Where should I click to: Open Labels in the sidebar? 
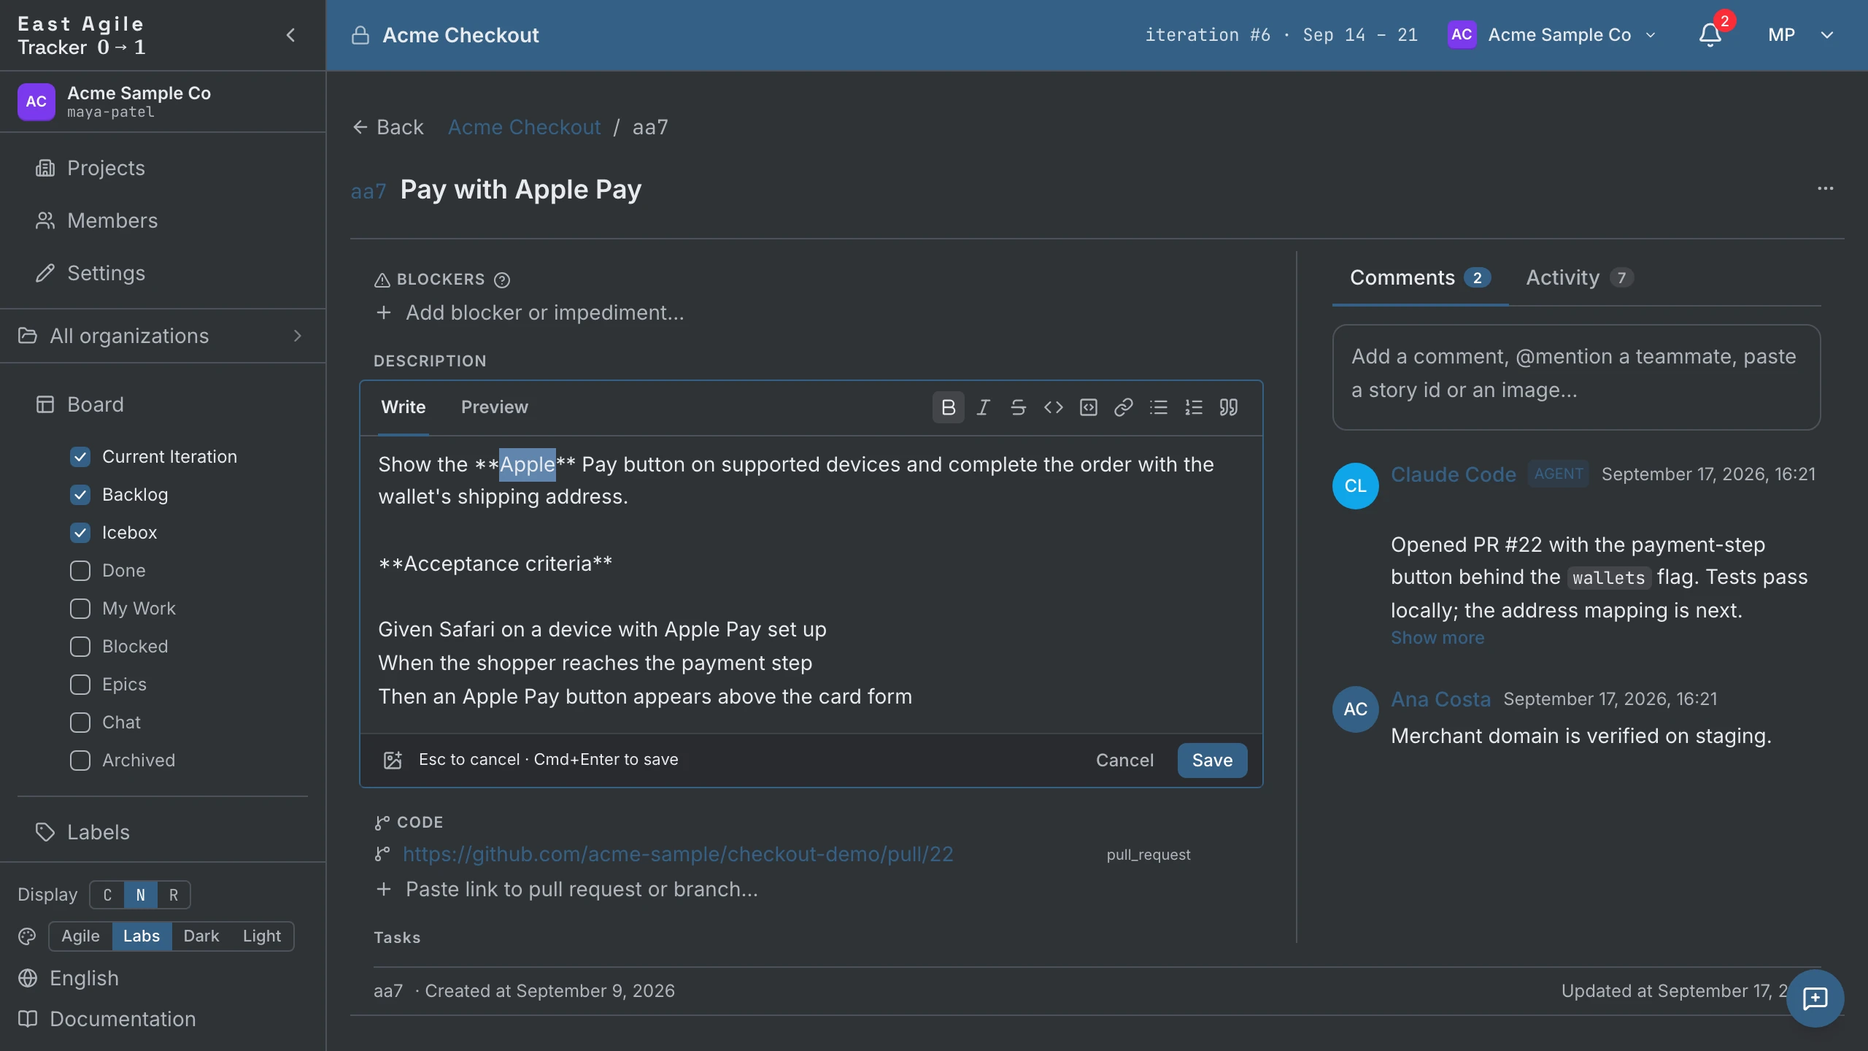click(x=83, y=832)
